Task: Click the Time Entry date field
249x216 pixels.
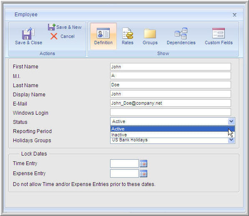Action: click(x=124, y=163)
